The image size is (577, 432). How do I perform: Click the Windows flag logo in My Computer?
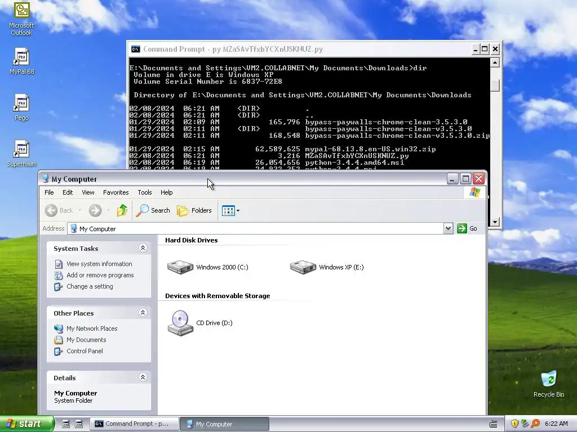click(474, 192)
